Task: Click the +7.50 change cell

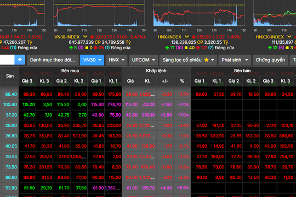Action: pyautogui.click(x=166, y=105)
